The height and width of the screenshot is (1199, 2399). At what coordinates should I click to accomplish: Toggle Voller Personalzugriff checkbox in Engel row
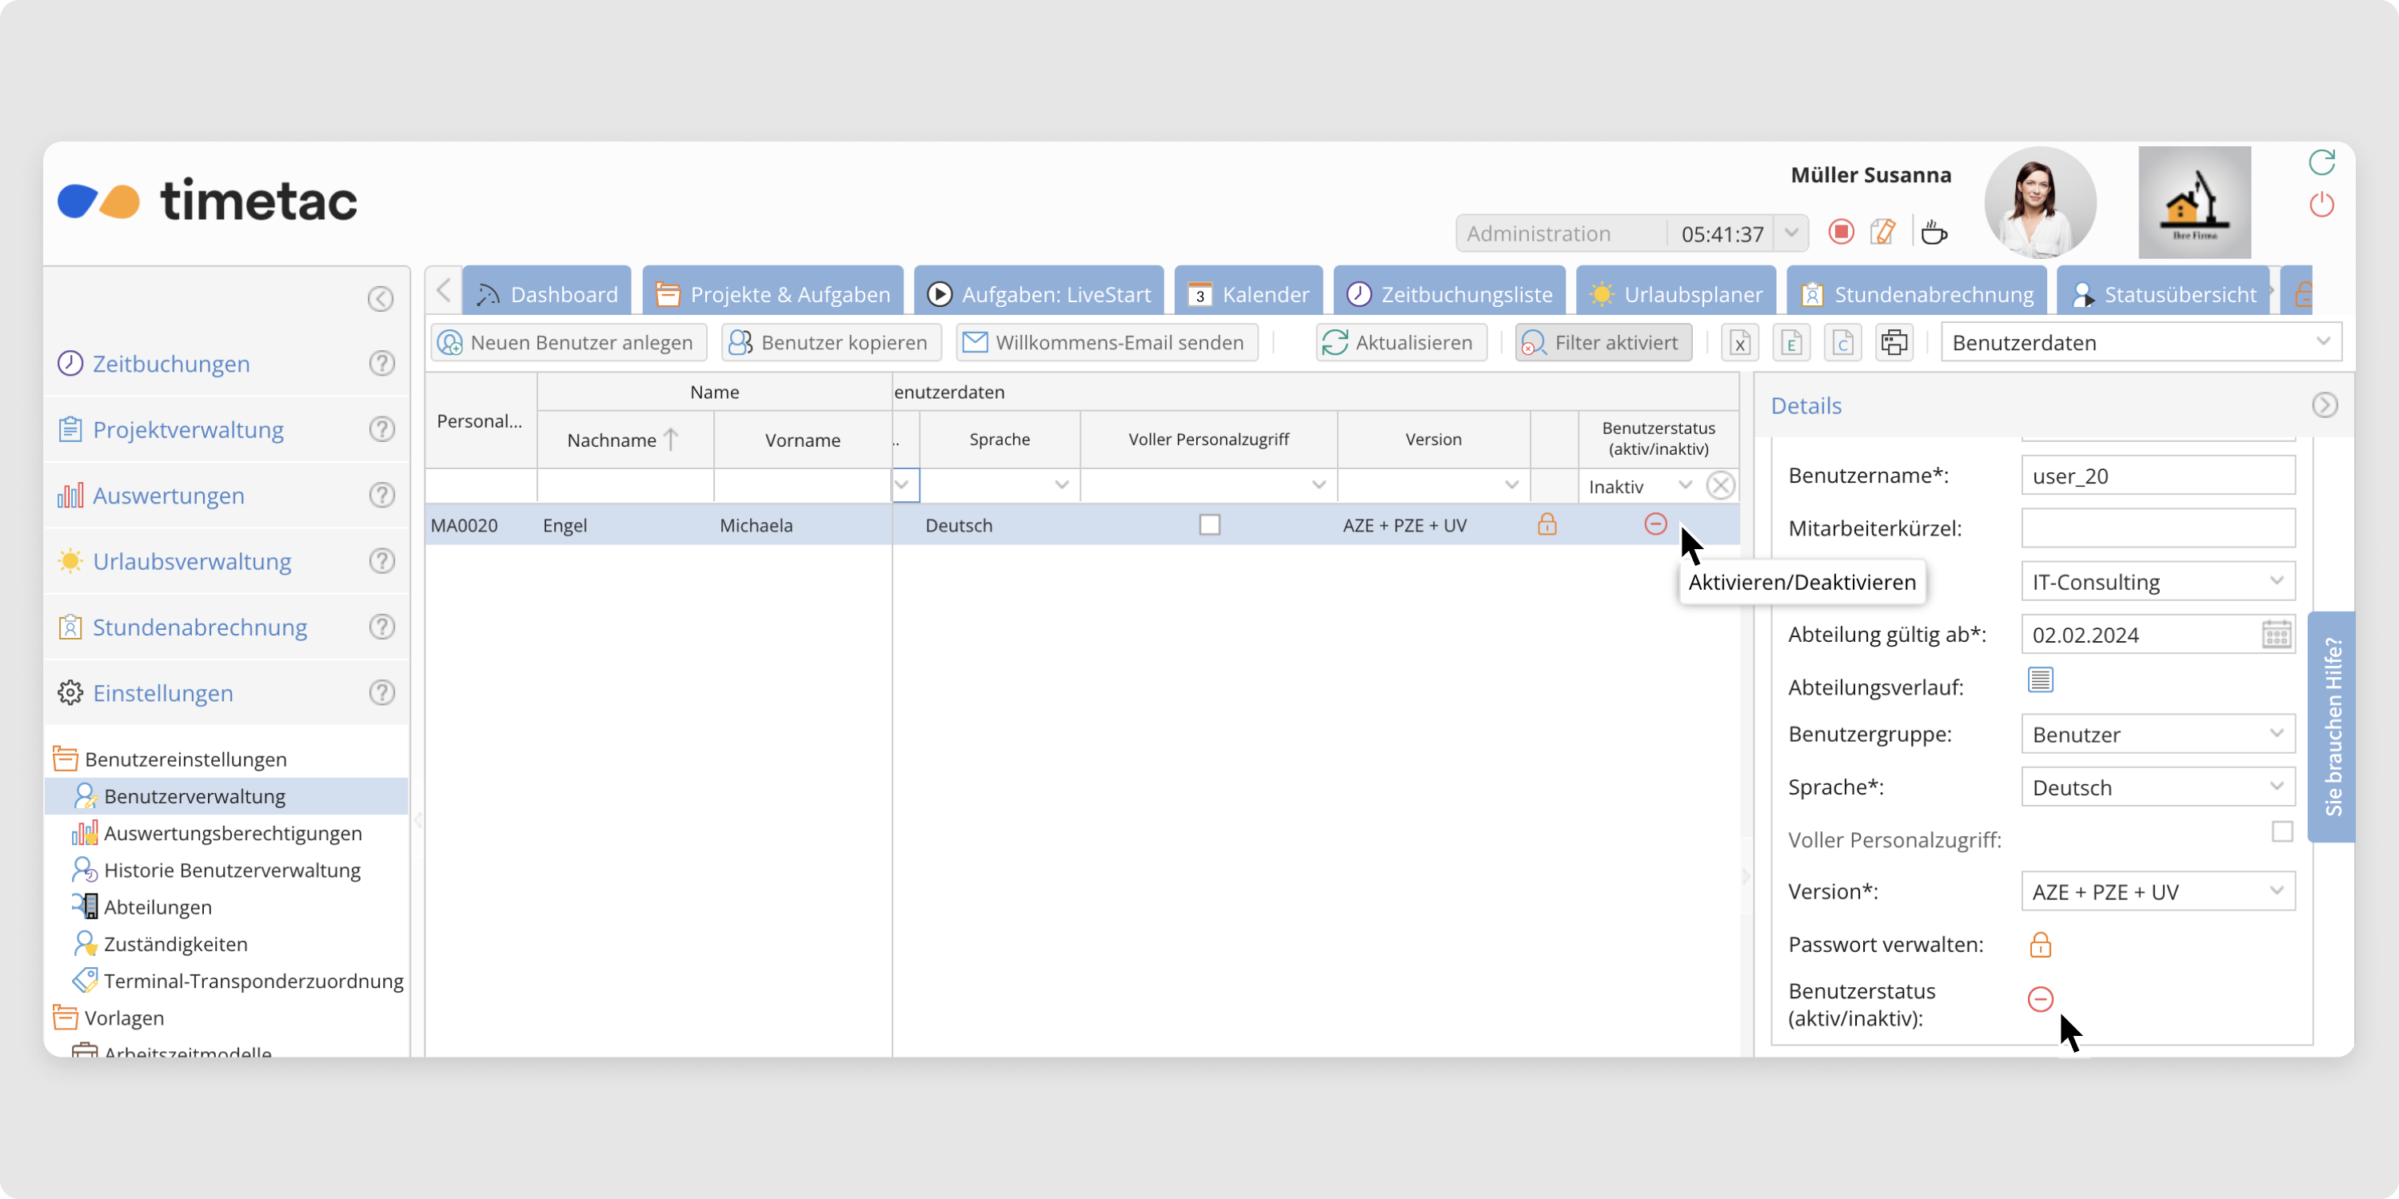coord(1209,525)
